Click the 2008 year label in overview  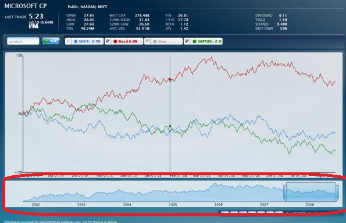coord(310,205)
